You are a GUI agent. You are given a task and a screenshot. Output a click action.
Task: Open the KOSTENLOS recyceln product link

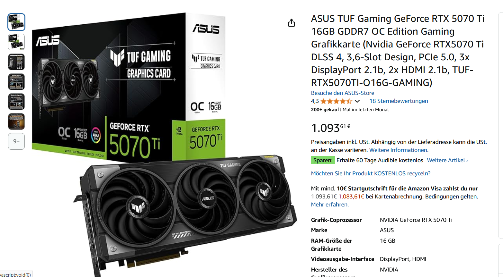(x=371, y=173)
